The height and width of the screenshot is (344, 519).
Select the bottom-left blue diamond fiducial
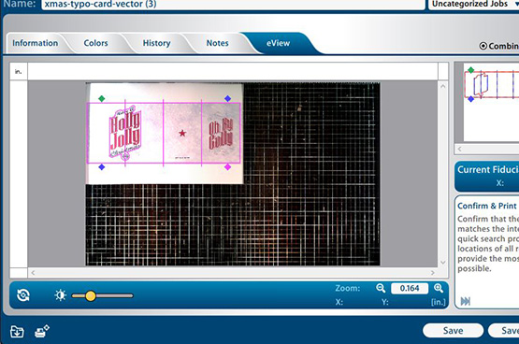pyautogui.click(x=102, y=167)
